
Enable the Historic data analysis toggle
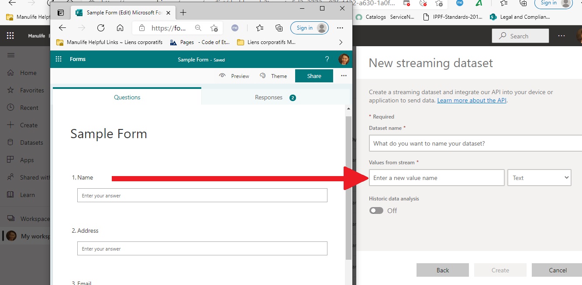click(375, 210)
